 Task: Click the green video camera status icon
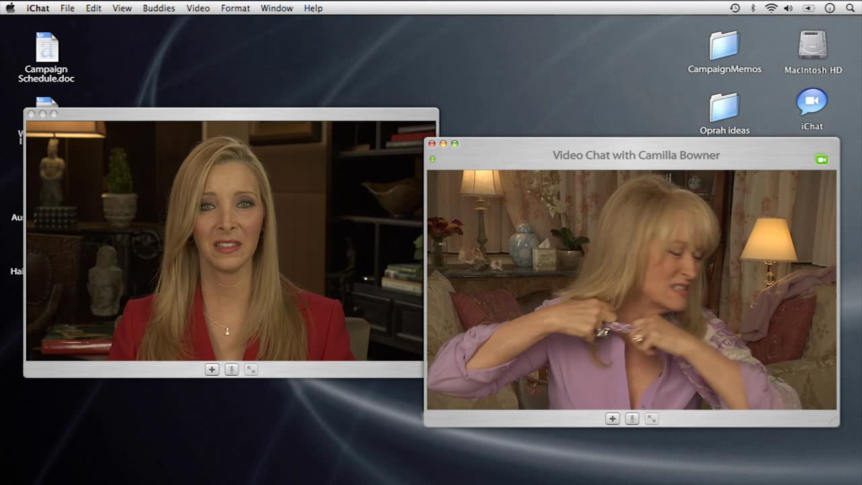point(821,160)
